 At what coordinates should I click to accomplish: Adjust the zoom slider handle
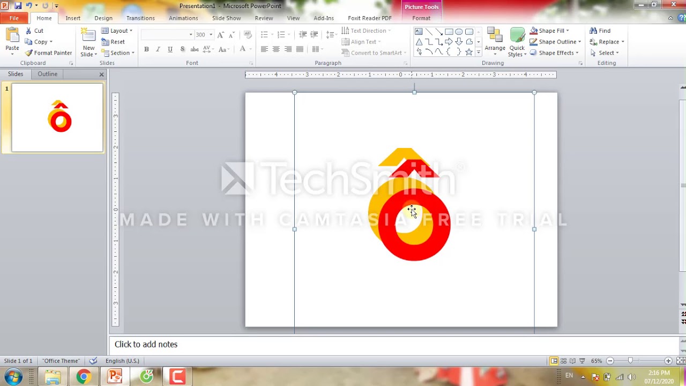[x=630, y=361]
